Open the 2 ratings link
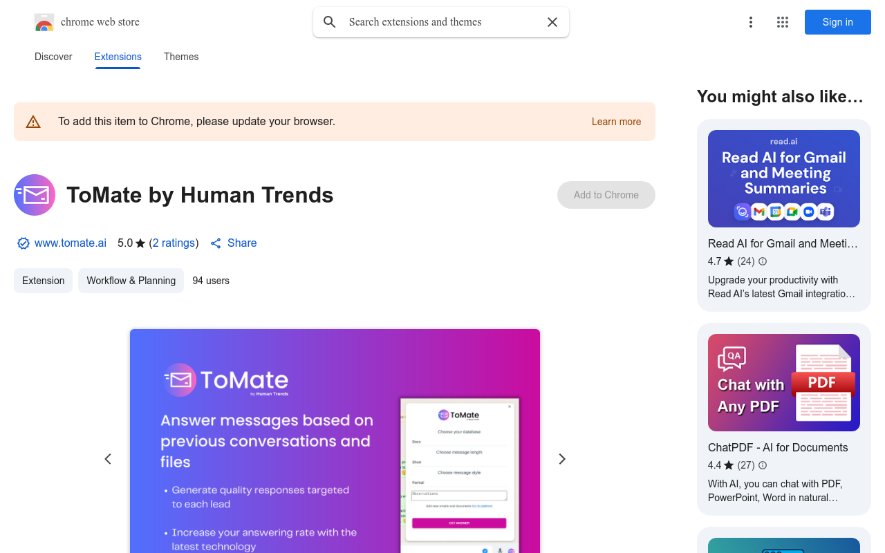The height and width of the screenshot is (553, 885). (174, 243)
